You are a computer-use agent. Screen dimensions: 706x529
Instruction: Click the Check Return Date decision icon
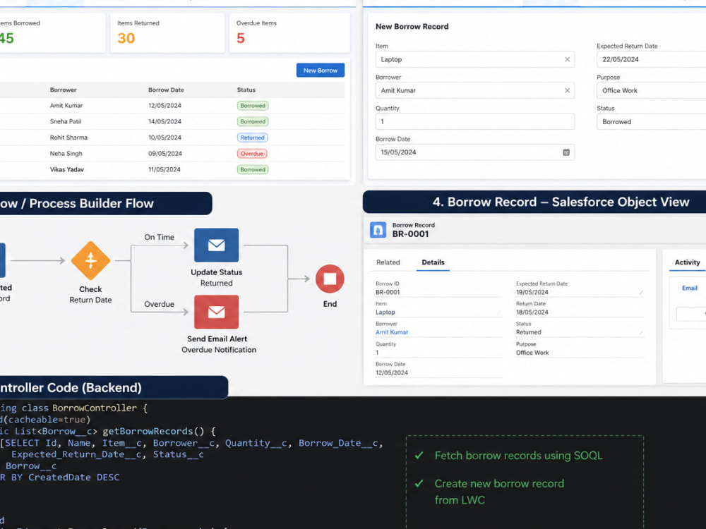click(90, 260)
